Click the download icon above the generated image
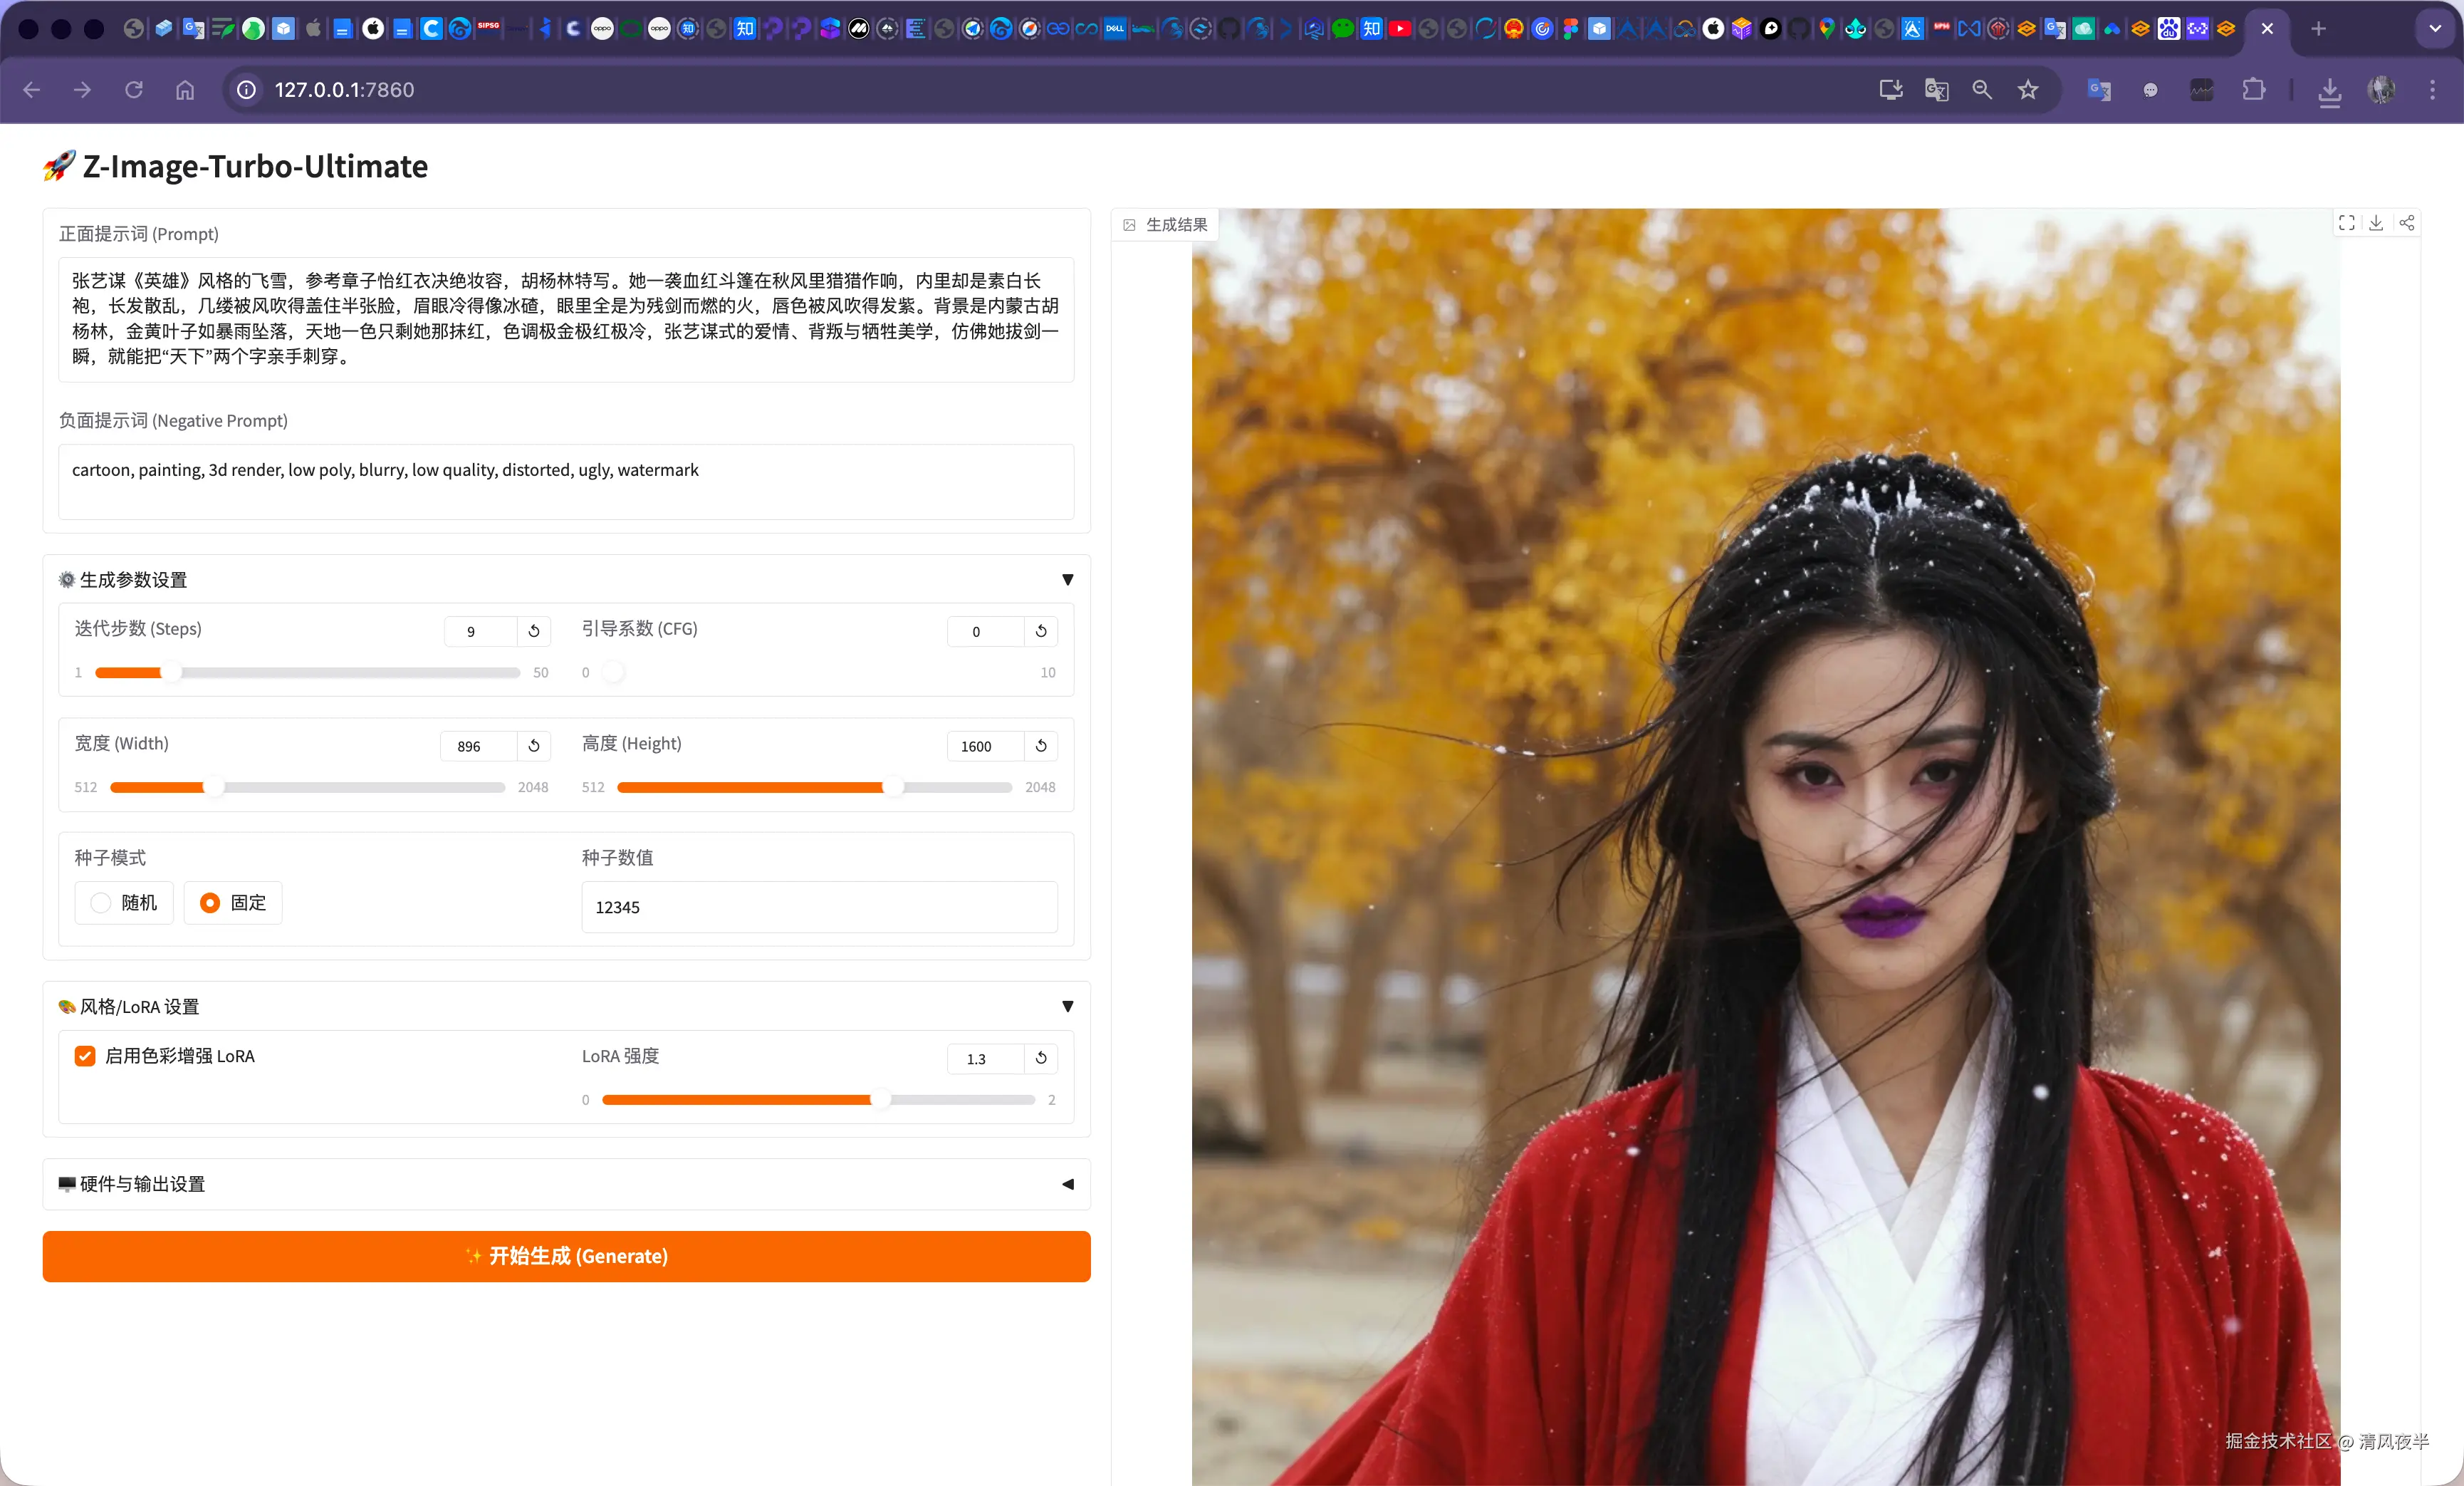 2377,223
